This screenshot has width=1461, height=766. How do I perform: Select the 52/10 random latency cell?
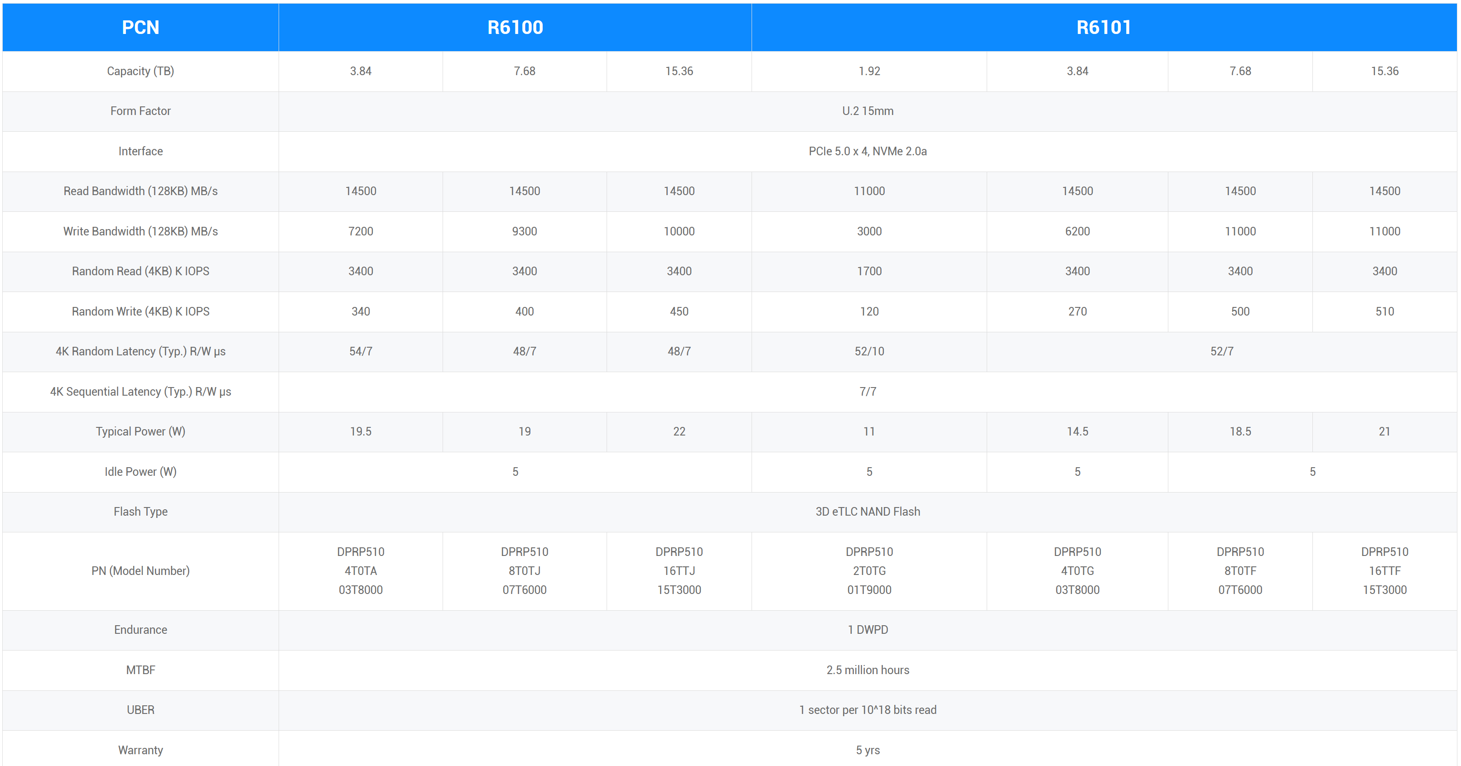point(869,351)
